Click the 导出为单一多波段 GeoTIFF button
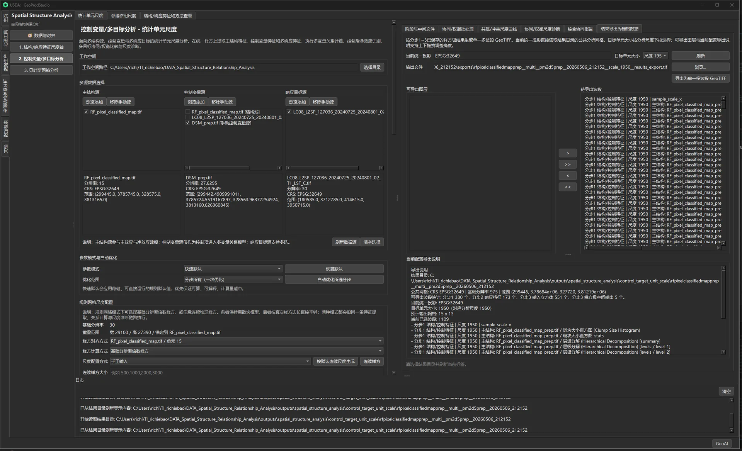The width and height of the screenshot is (742, 451). tap(700, 78)
